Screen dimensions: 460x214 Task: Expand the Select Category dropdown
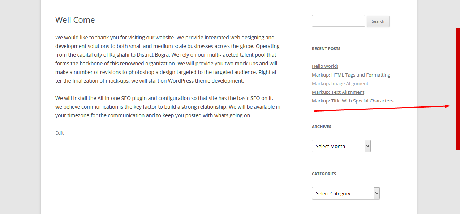[x=342, y=193]
